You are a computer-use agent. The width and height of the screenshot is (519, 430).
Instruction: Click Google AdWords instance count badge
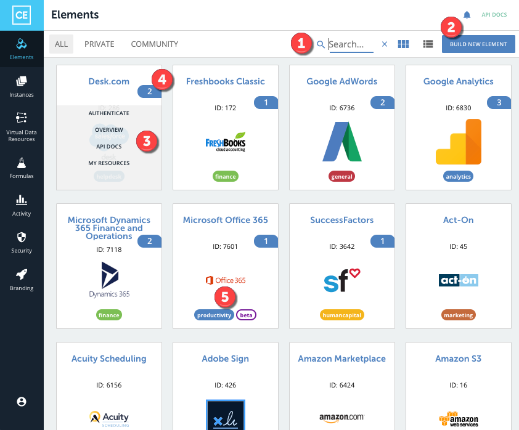(383, 102)
